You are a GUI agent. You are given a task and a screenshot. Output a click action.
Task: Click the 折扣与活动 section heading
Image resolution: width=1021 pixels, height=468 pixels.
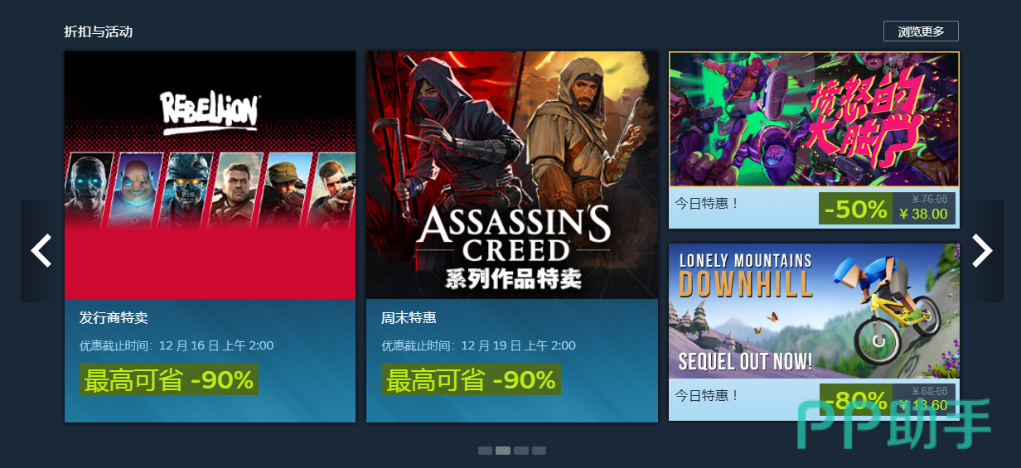tap(98, 31)
